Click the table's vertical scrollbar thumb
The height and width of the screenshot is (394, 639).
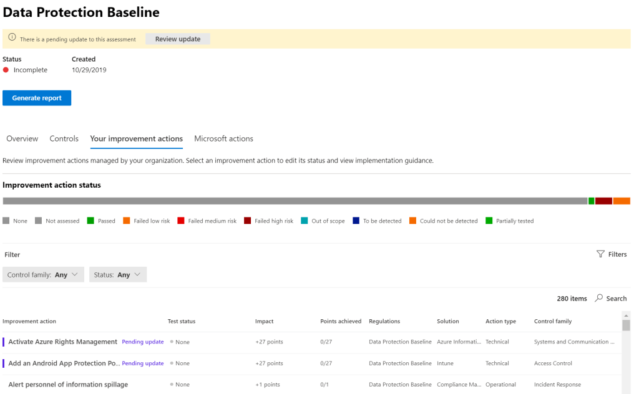pos(626,325)
